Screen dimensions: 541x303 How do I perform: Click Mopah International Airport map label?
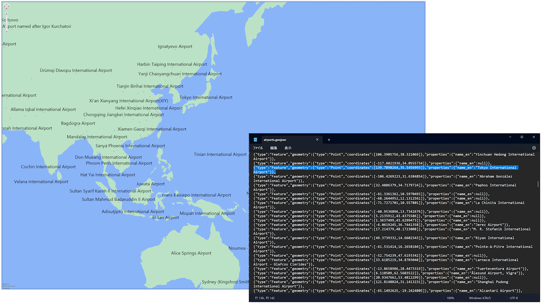click(x=207, y=214)
